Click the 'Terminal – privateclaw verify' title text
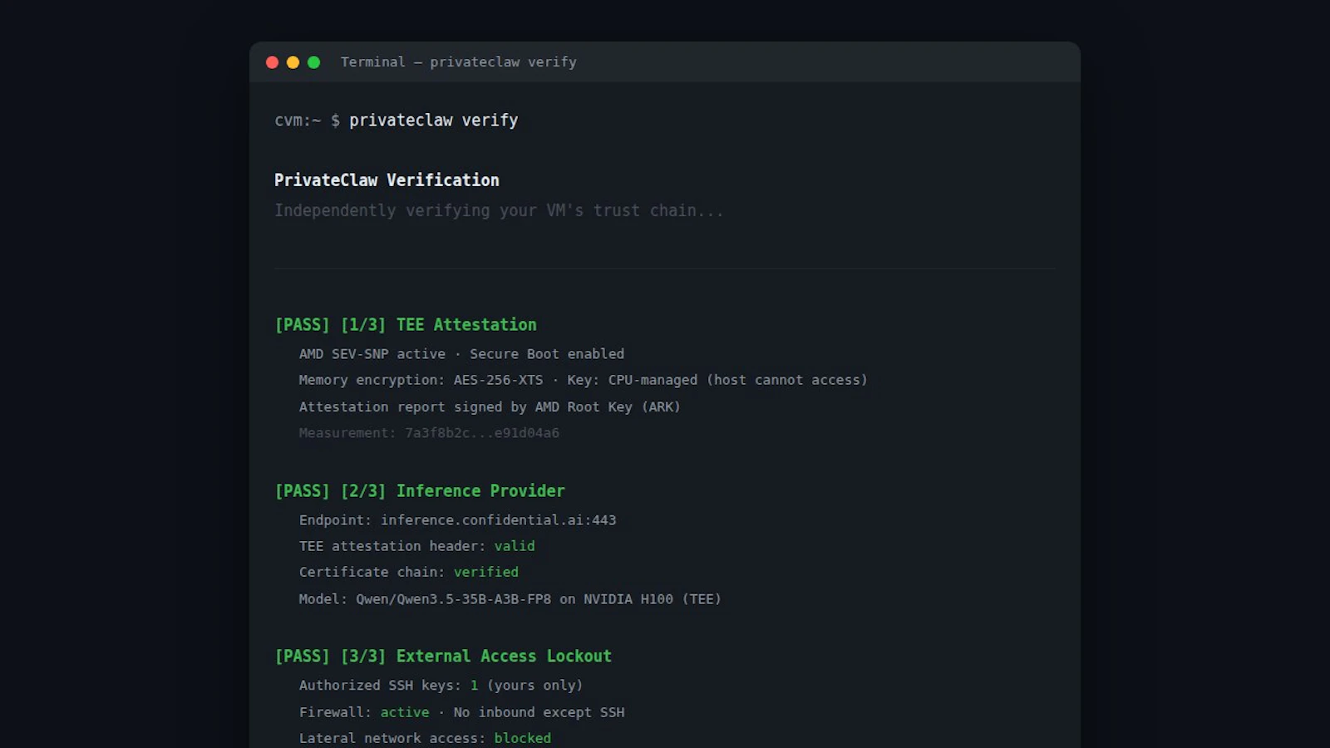The image size is (1330, 748). click(458, 62)
